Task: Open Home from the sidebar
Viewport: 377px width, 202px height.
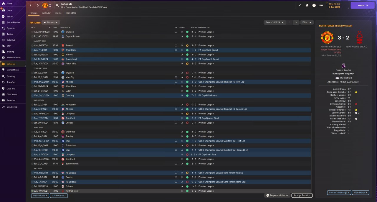Action: pyautogui.click(x=13, y=4)
